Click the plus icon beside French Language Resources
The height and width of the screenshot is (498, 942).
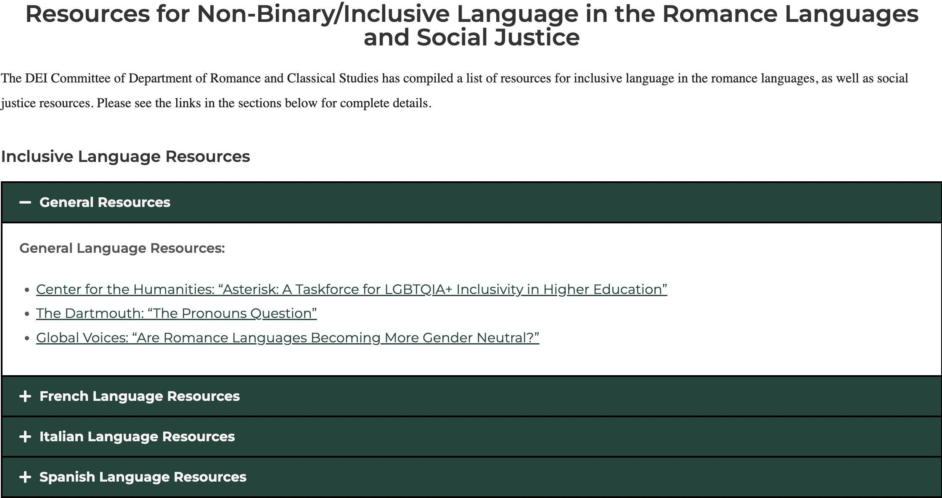pos(25,396)
